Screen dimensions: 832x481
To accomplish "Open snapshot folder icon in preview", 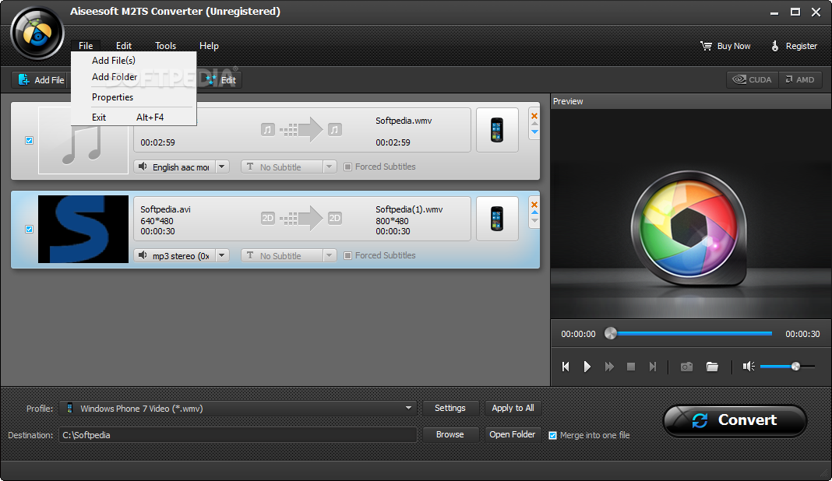I will point(712,367).
